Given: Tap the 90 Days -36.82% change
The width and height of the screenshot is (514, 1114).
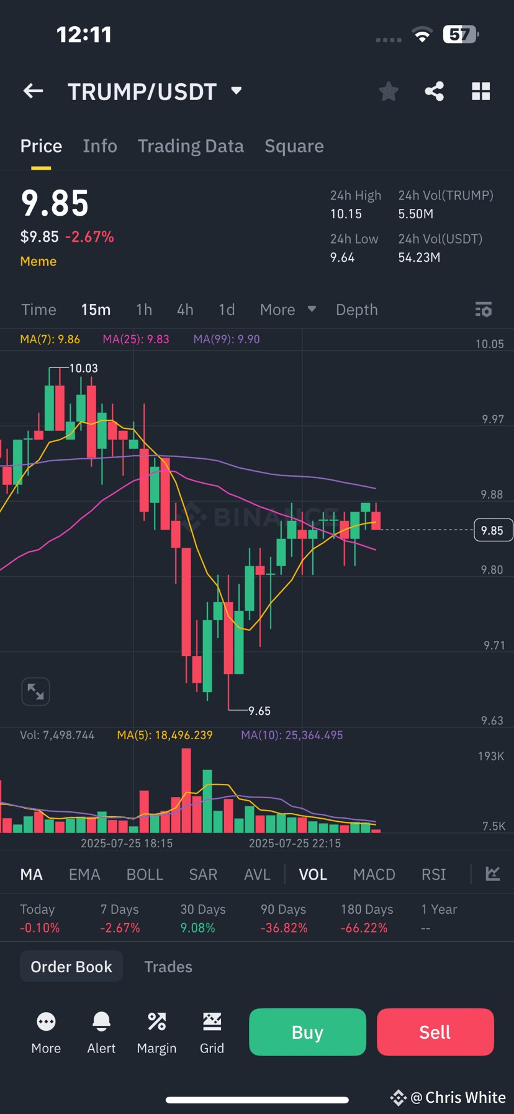Looking at the screenshot, I should click(284, 928).
